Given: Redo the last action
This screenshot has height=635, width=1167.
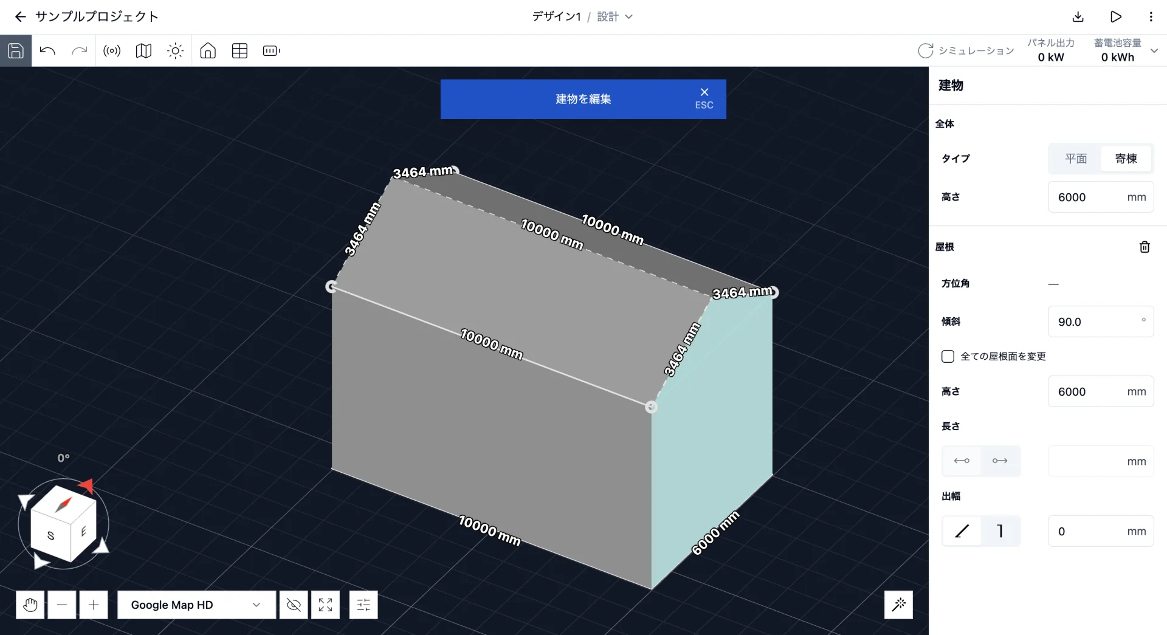Looking at the screenshot, I should click(x=80, y=51).
